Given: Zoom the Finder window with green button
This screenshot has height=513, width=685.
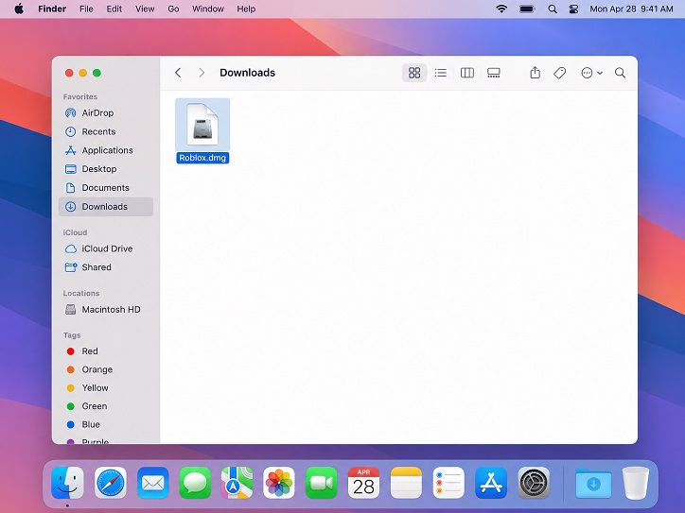Looking at the screenshot, I should click(97, 73).
